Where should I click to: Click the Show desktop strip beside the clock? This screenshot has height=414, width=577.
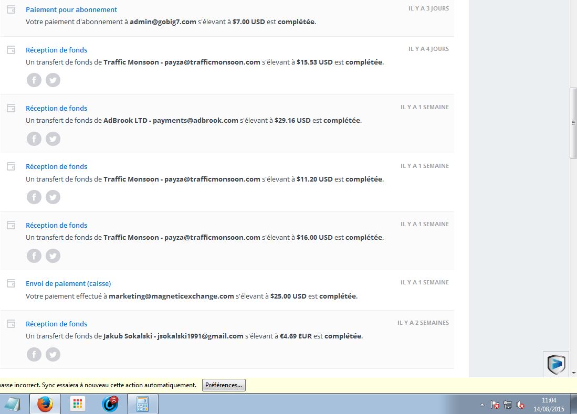[574, 404]
